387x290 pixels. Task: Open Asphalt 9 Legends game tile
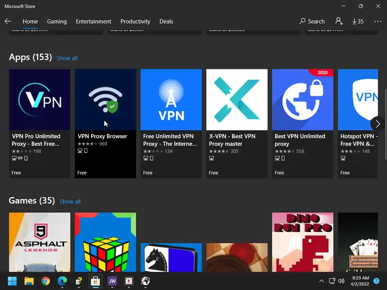pos(40,242)
